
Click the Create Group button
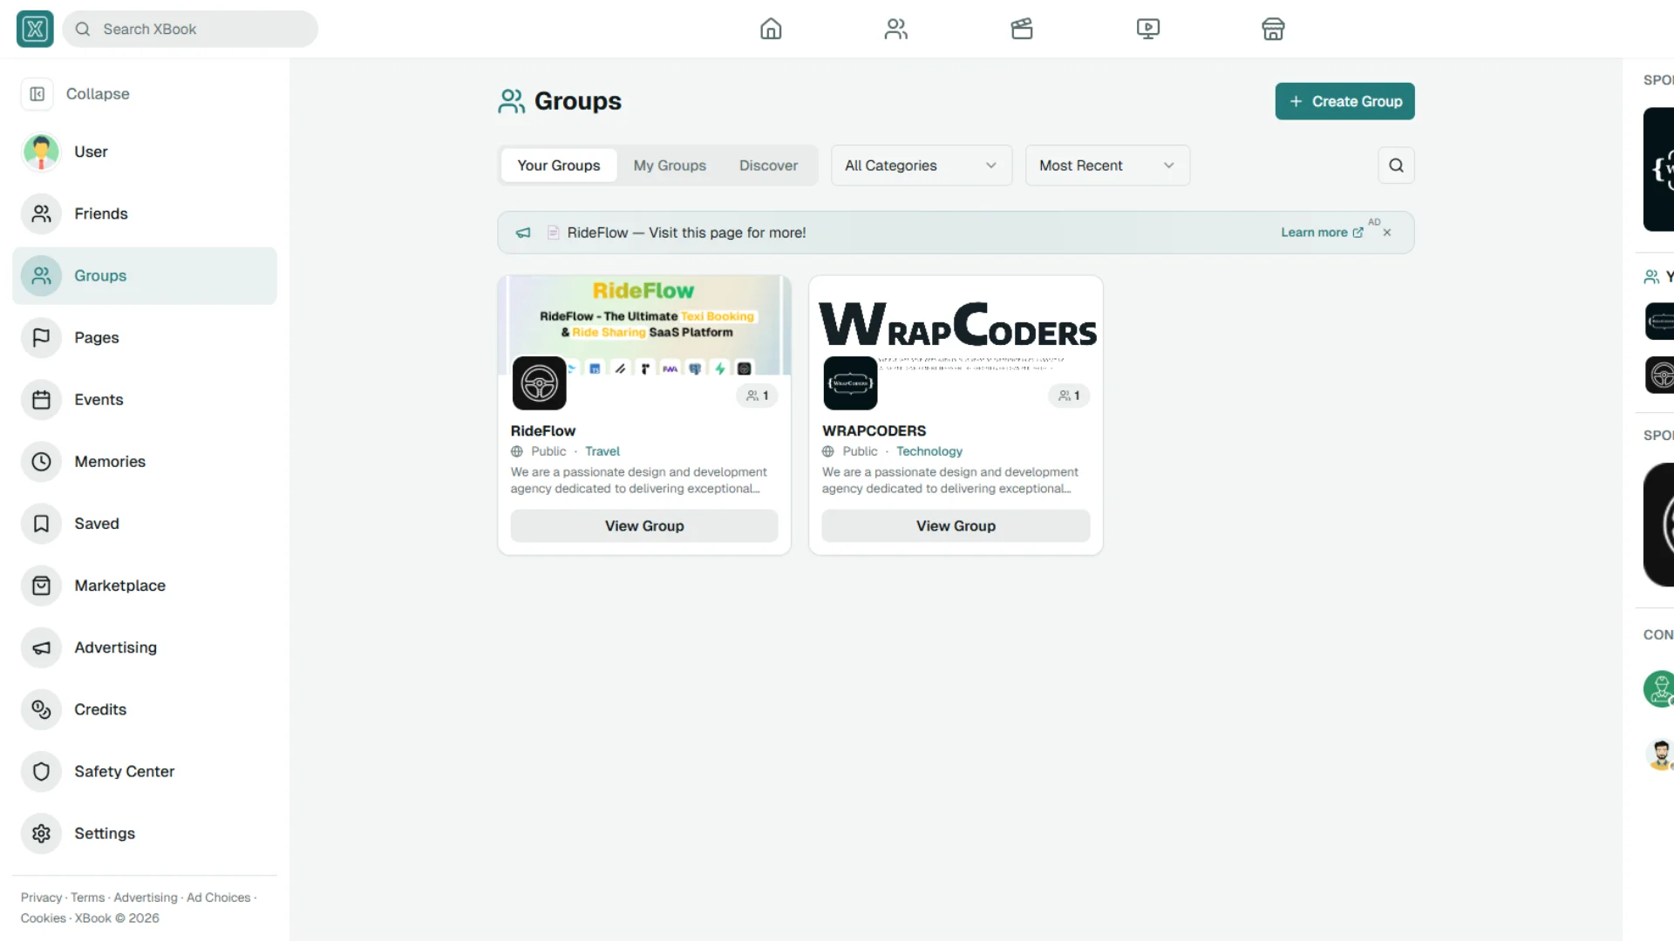(1344, 101)
